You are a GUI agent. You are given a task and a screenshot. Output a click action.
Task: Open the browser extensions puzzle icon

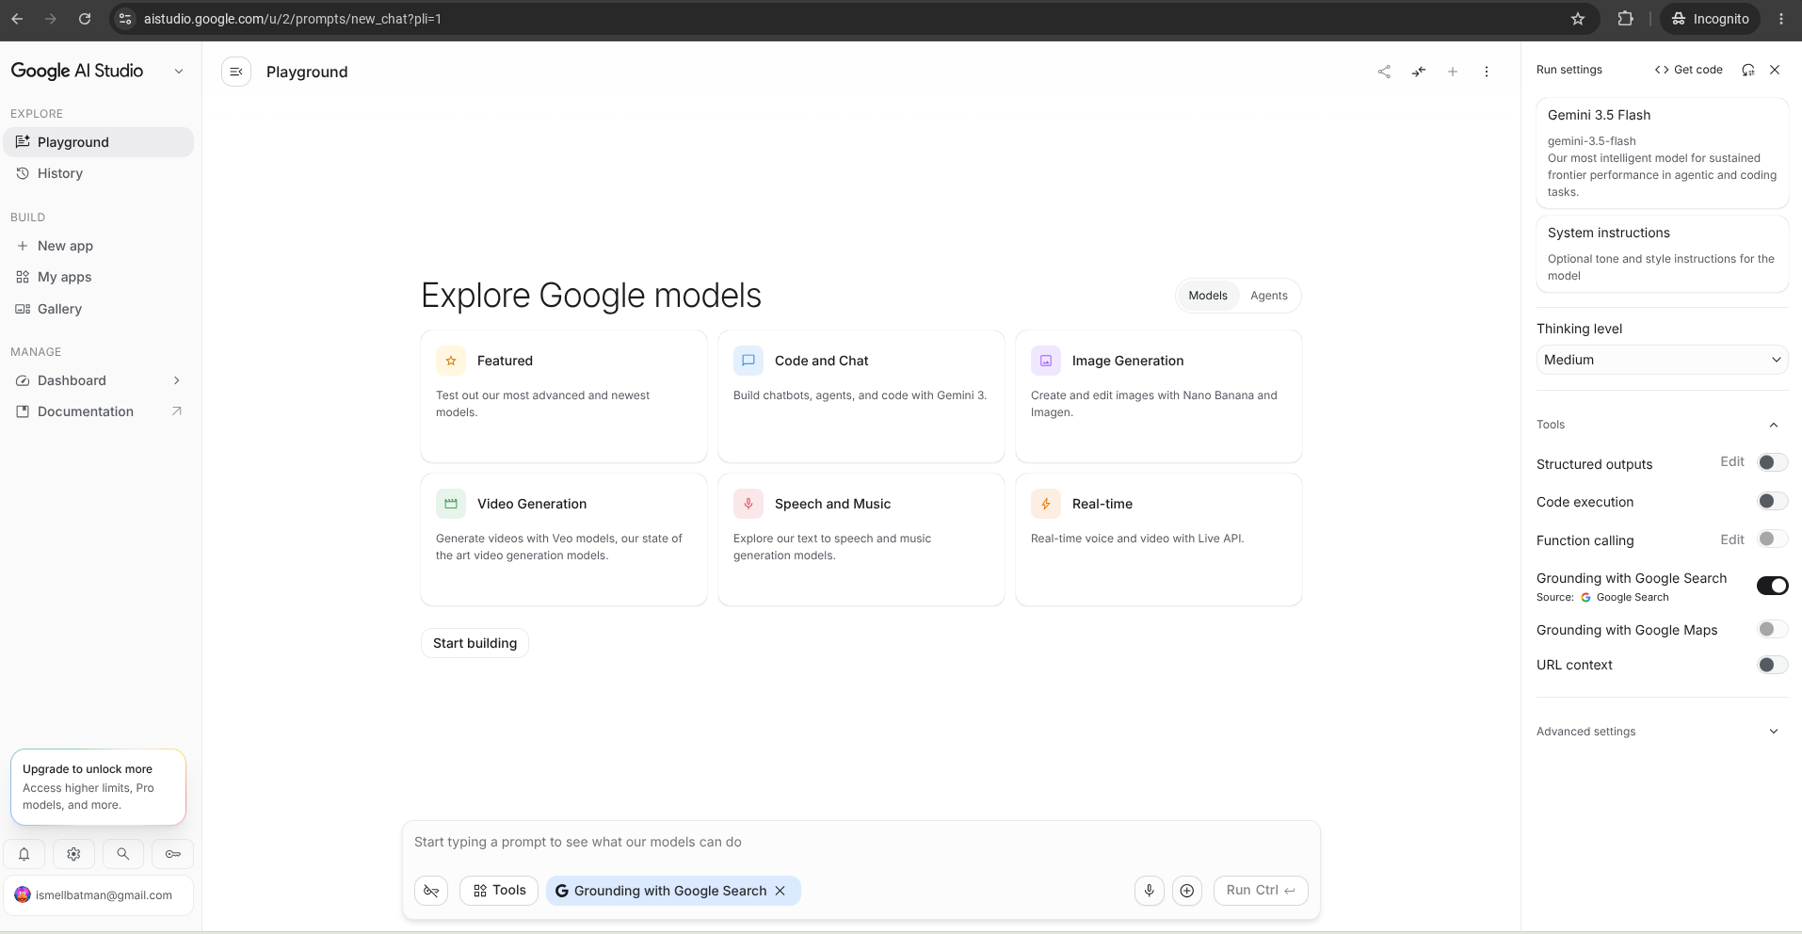click(1625, 19)
